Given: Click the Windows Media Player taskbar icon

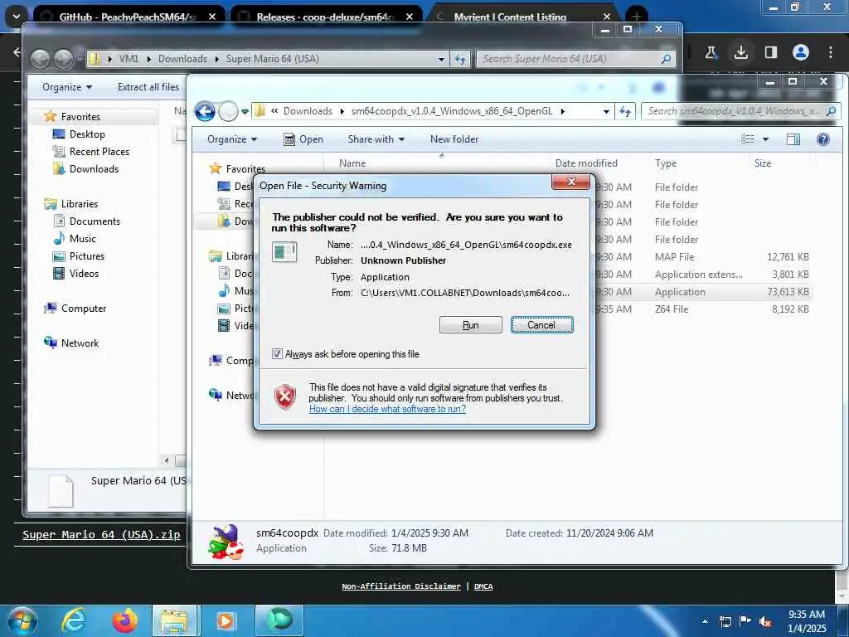Looking at the screenshot, I should (x=226, y=620).
